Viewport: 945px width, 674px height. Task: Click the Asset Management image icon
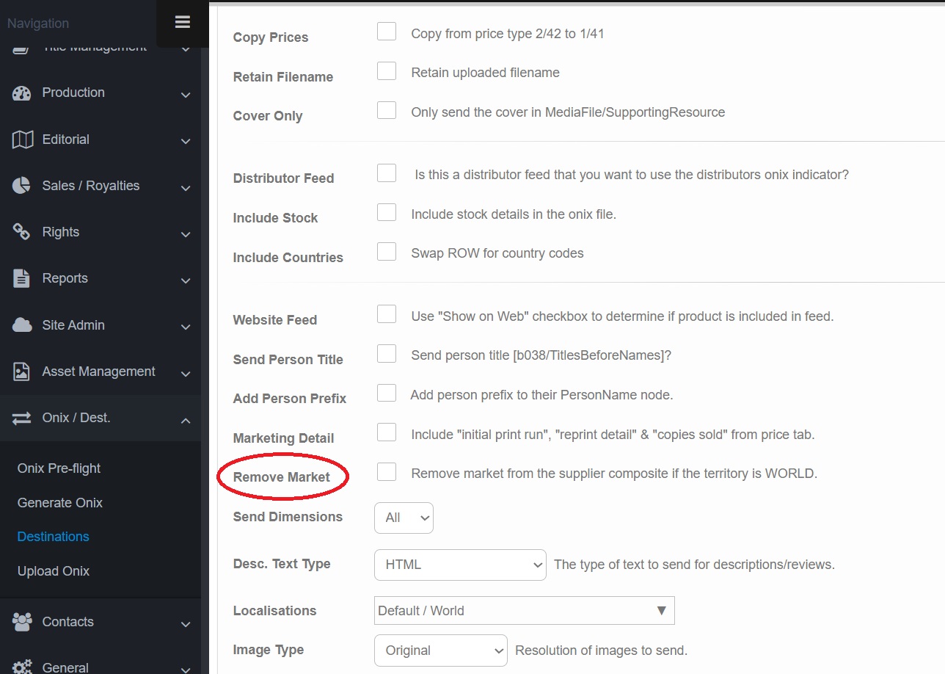[22, 372]
